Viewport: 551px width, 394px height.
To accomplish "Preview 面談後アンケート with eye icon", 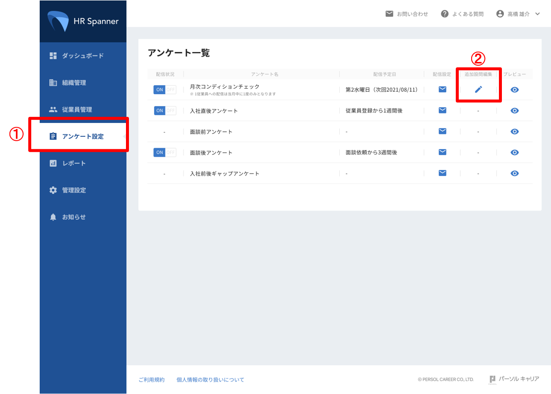I will [x=515, y=153].
